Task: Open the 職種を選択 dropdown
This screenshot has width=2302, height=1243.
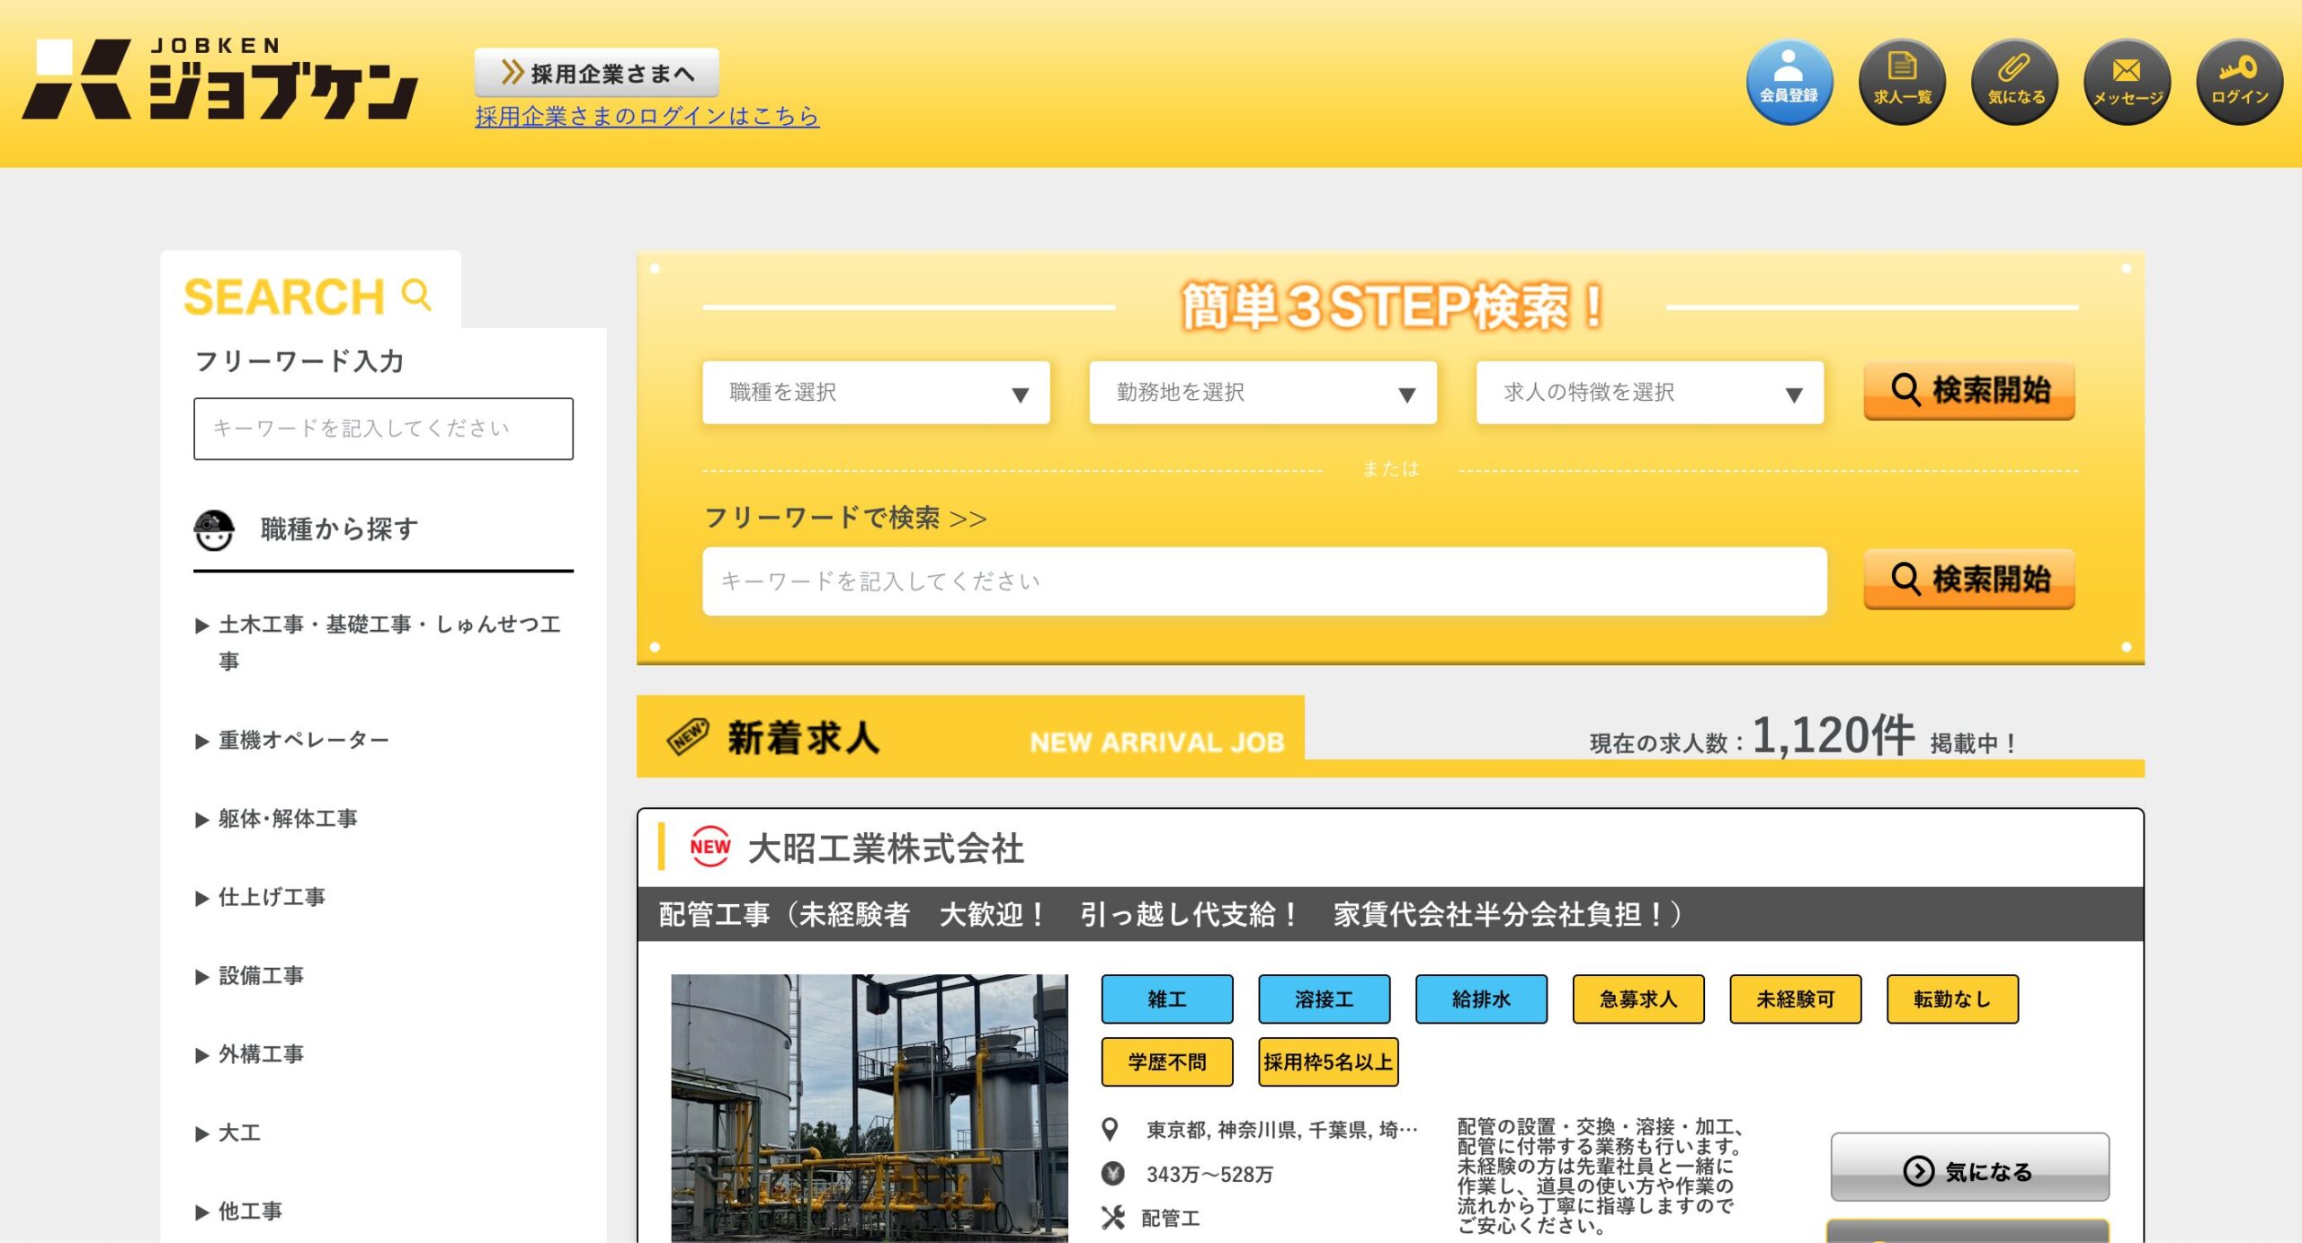Action: 876,393
